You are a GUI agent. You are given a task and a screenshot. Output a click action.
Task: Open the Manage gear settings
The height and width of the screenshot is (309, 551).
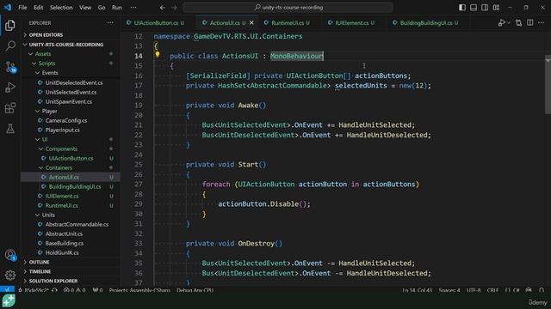(x=10, y=276)
